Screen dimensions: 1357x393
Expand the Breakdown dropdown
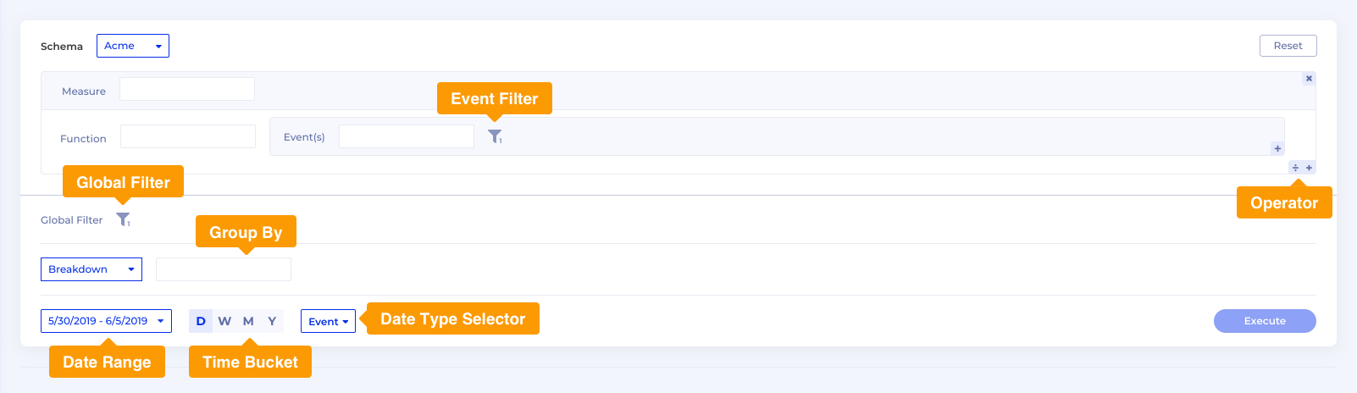coord(91,269)
